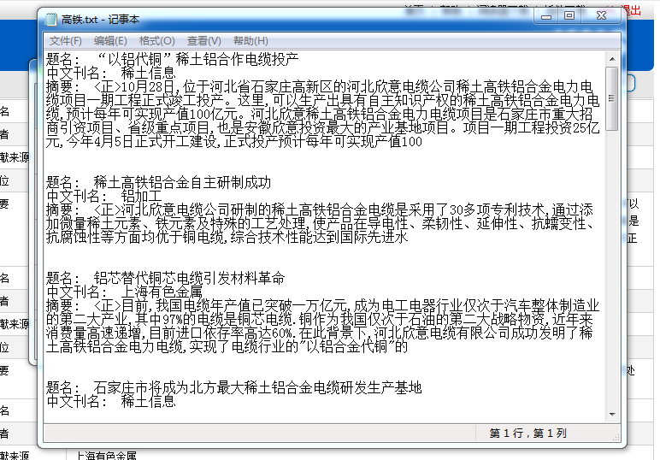The height and width of the screenshot is (460, 660).
Task: Open the 编辑(E) menu
Action: (x=110, y=41)
